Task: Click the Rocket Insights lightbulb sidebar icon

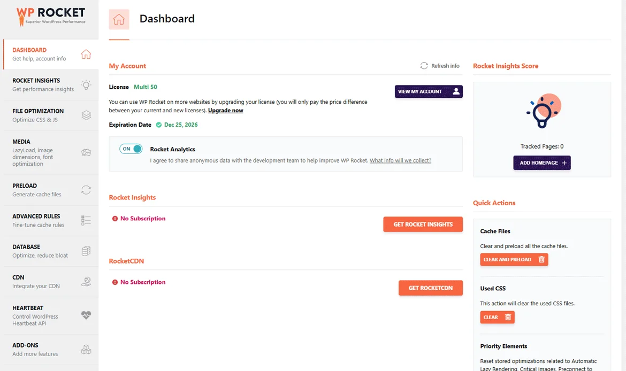Action: click(x=86, y=85)
